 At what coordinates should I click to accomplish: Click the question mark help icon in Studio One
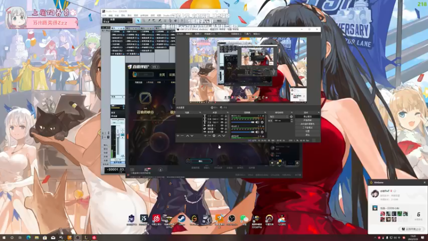pyautogui.click(x=182, y=21)
